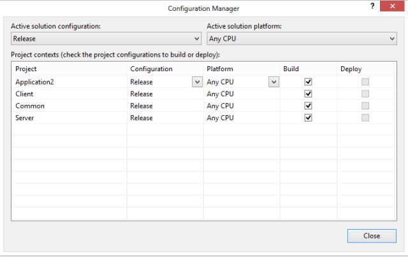Toggle the Client project Build checkbox
Viewport: 408px width, 257px height.
click(309, 94)
